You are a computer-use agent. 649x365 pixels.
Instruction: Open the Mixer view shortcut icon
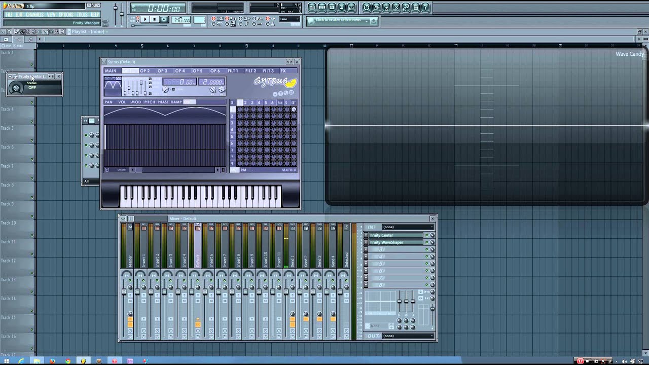[351, 8]
